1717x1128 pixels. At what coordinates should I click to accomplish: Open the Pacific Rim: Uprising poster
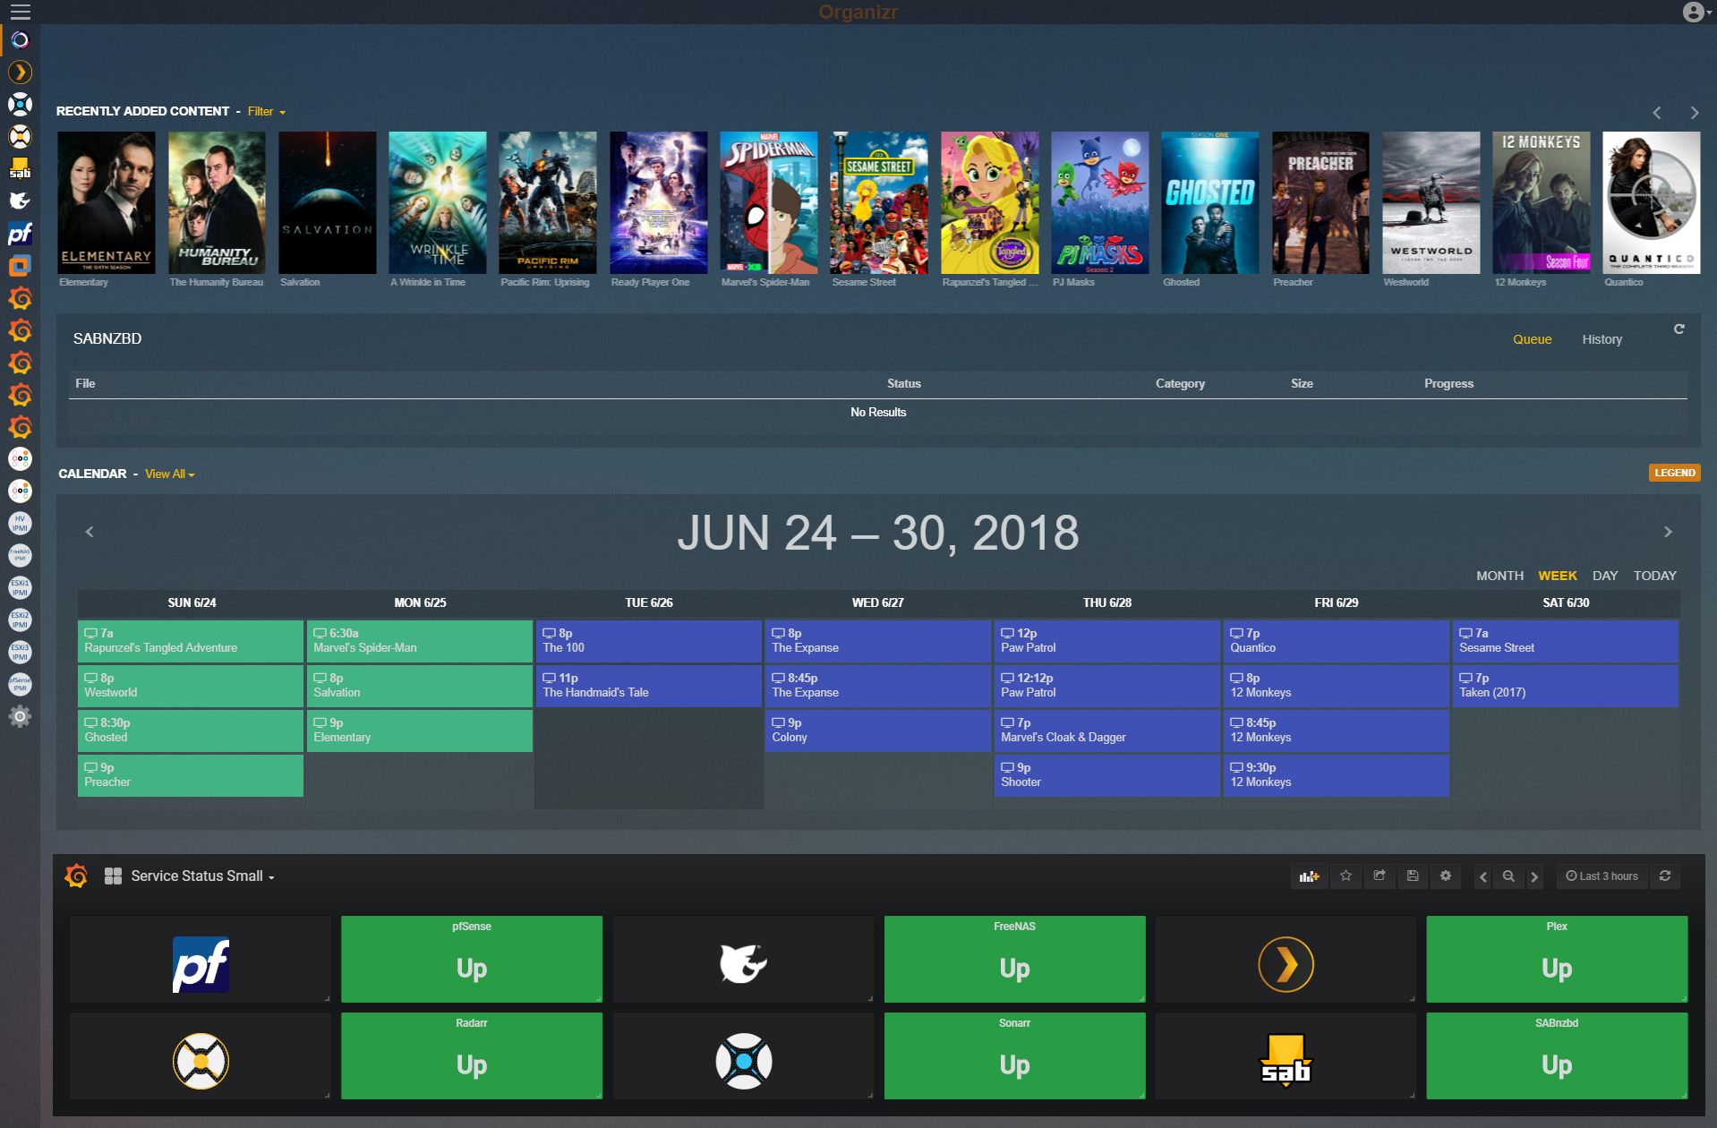pyautogui.click(x=548, y=203)
